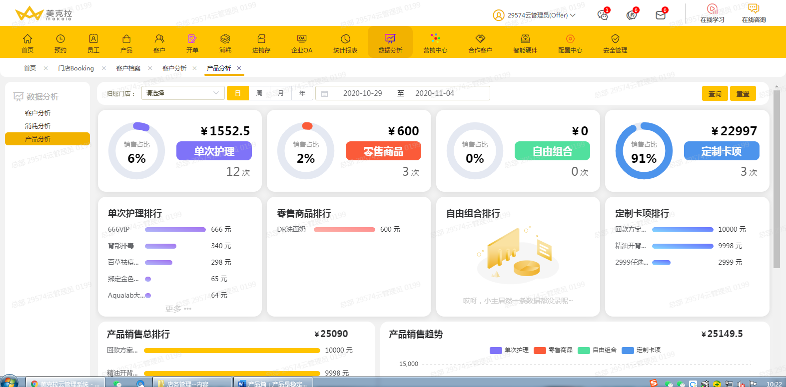Viewport: 786px width, 387px height.
Task: Switch to the 门店Booking tab
Action: point(76,68)
